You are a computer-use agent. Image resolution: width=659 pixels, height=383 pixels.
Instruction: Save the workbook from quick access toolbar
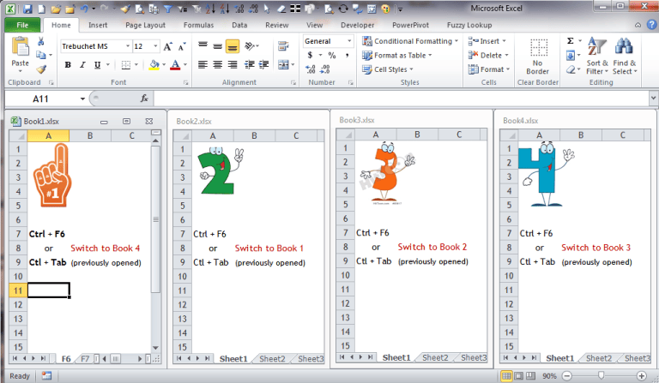(27, 9)
